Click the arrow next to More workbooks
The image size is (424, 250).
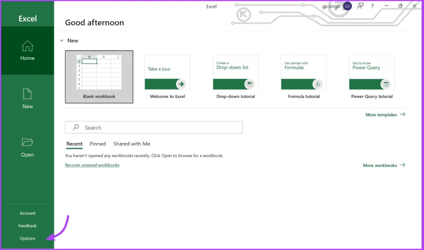(x=402, y=165)
